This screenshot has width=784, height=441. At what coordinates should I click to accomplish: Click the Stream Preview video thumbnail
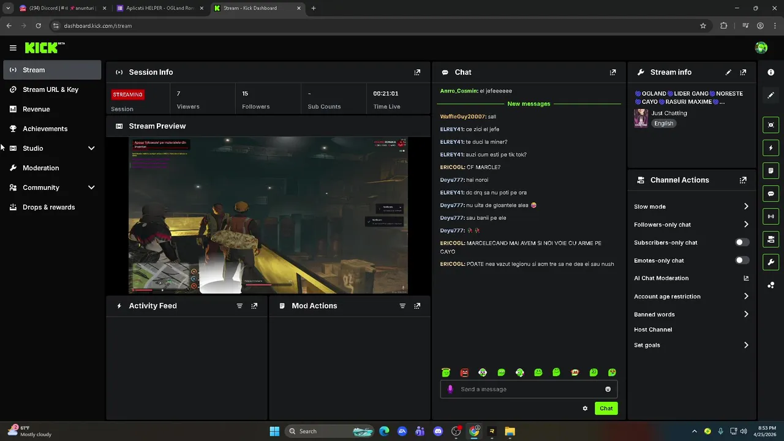(x=268, y=216)
